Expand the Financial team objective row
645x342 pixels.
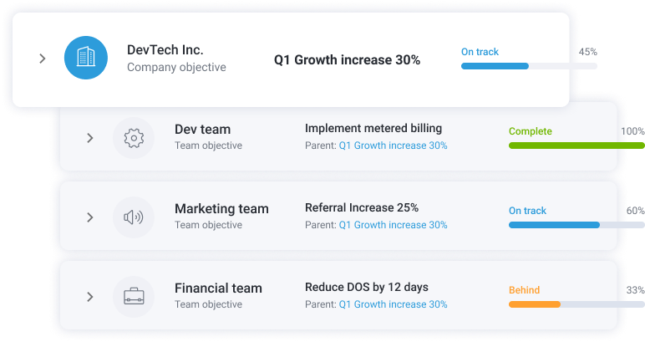[x=90, y=297]
